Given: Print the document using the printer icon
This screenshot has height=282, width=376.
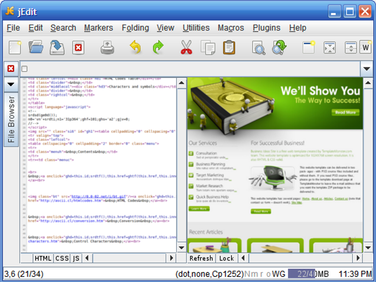Looking at the screenshot, I should coord(107,47).
